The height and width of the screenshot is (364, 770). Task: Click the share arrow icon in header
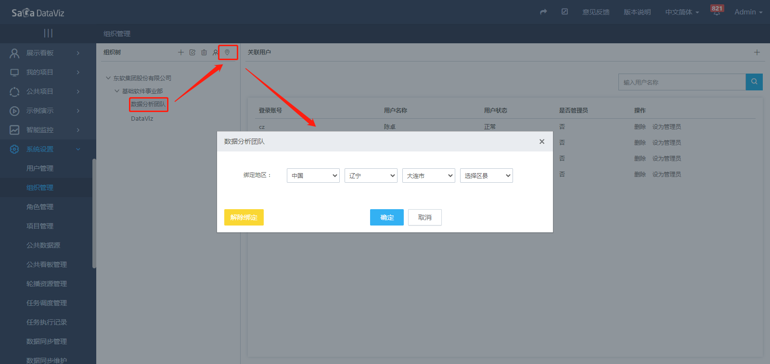point(543,12)
